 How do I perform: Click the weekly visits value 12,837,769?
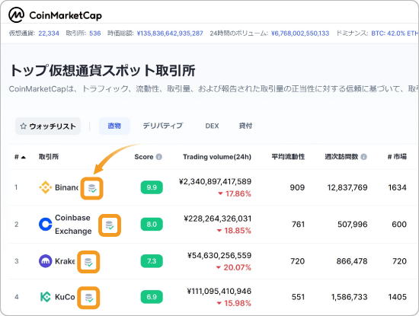tap(347, 187)
